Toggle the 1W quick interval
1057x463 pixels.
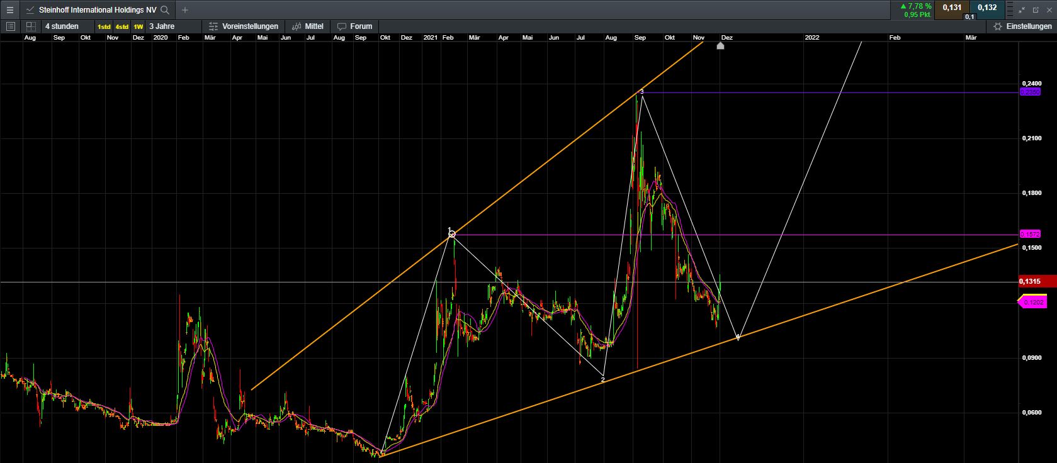point(138,26)
